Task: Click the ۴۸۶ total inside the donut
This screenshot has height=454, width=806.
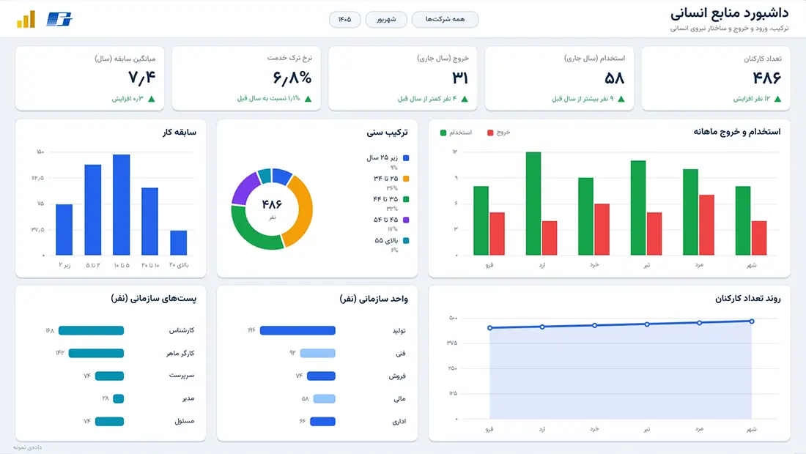Action: (272, 204)
